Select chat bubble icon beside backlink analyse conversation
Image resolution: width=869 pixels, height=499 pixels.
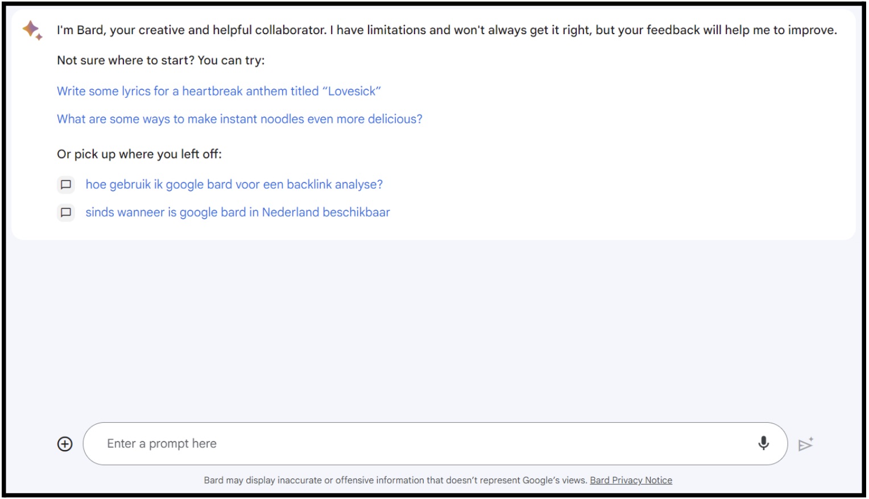66,185
